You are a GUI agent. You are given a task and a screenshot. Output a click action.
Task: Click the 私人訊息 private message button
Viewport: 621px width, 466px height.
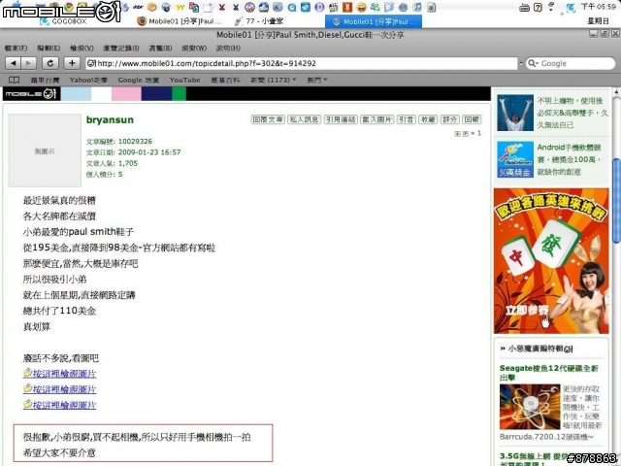[304, 119]
